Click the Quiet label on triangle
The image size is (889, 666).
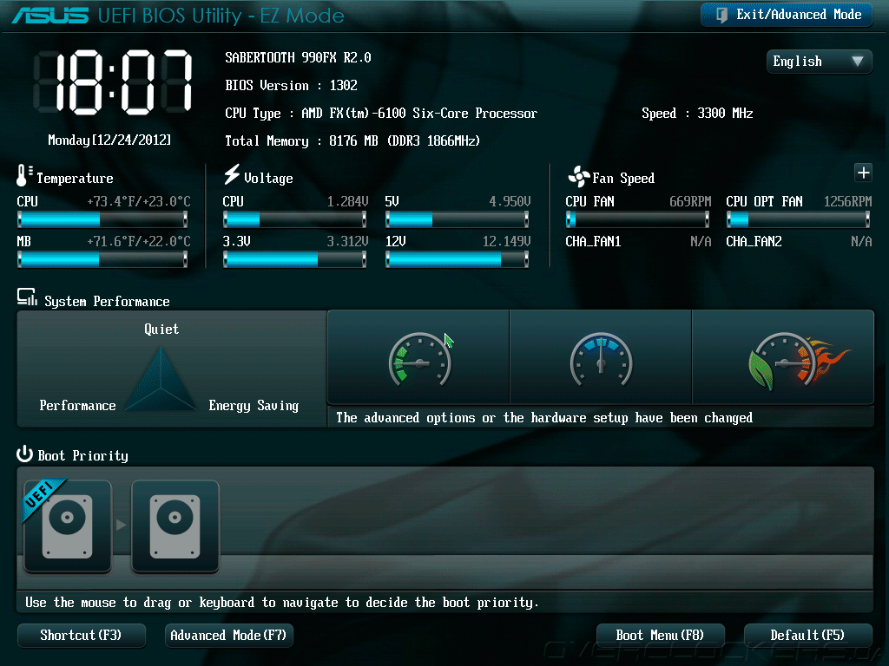[x=161, y=330]
